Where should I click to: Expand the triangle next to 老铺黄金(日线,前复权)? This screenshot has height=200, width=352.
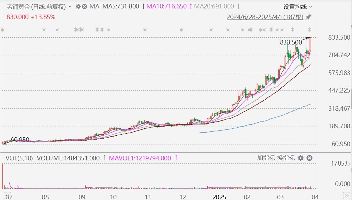point(70,7)
